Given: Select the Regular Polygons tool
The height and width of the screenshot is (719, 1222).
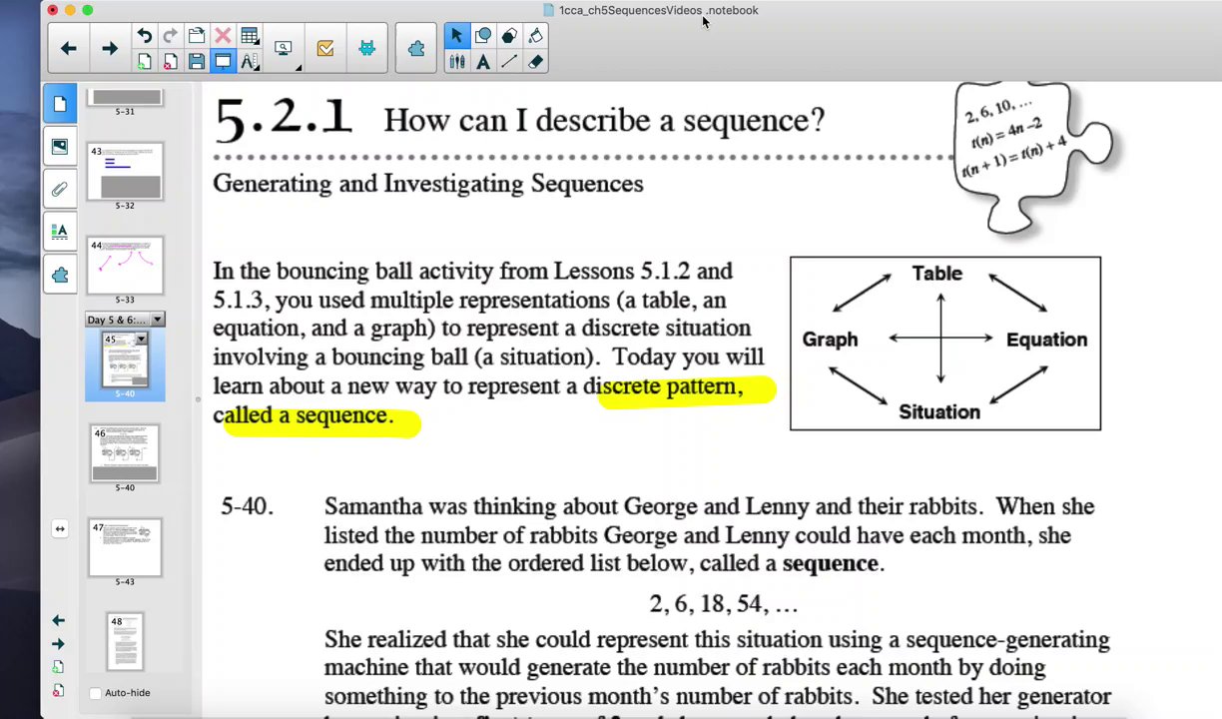Looking at the screenshot, I should pyautogui.click(x=509, y=36).
